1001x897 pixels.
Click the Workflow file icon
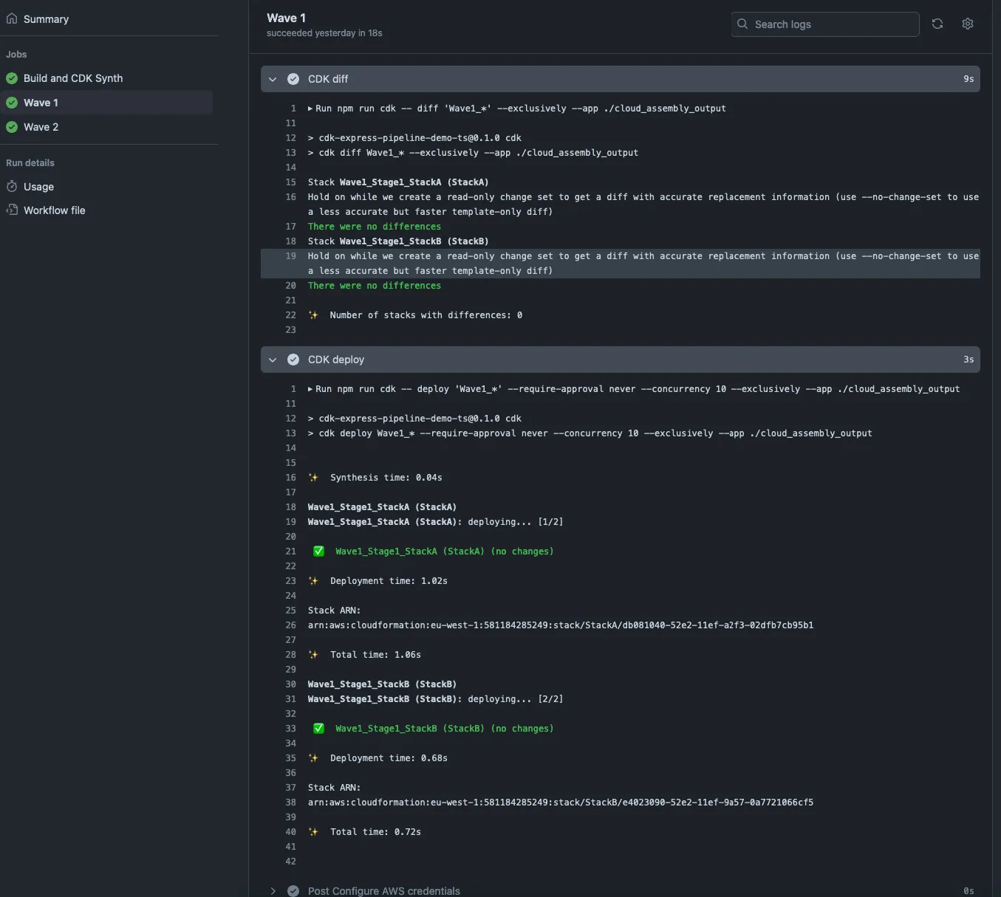point(12,210)
